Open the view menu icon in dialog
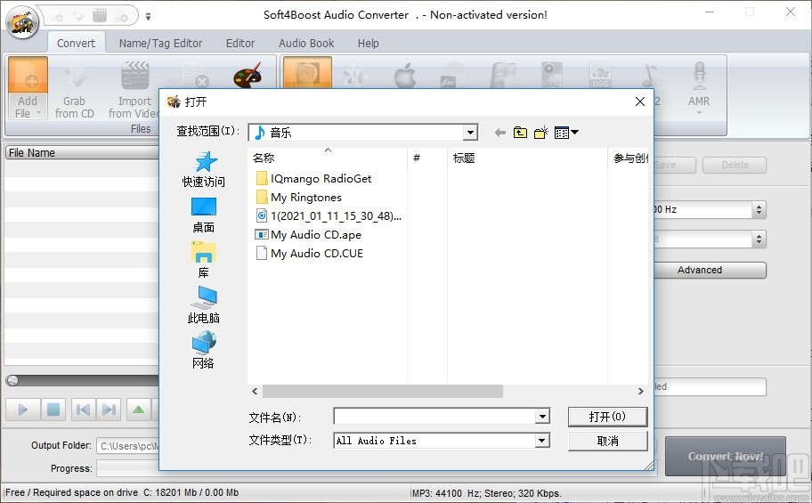 tap(566, 134)
